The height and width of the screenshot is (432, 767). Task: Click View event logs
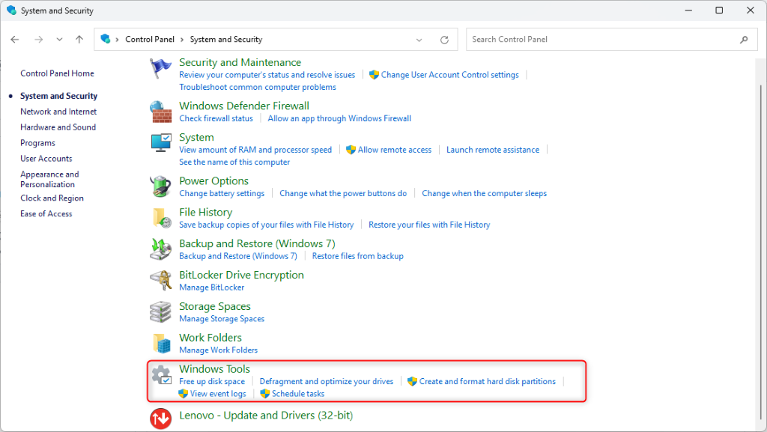[x=218, y=393]
